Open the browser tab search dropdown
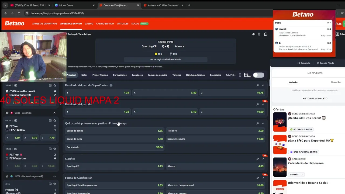The width and height of the screenshot is (345, 194). [5, 5]
